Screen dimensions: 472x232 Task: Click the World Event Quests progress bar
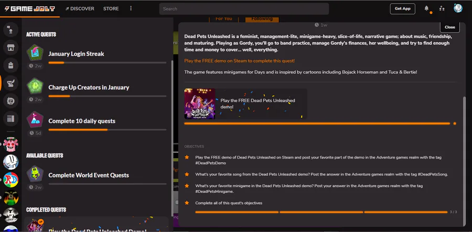coord(108,184)
